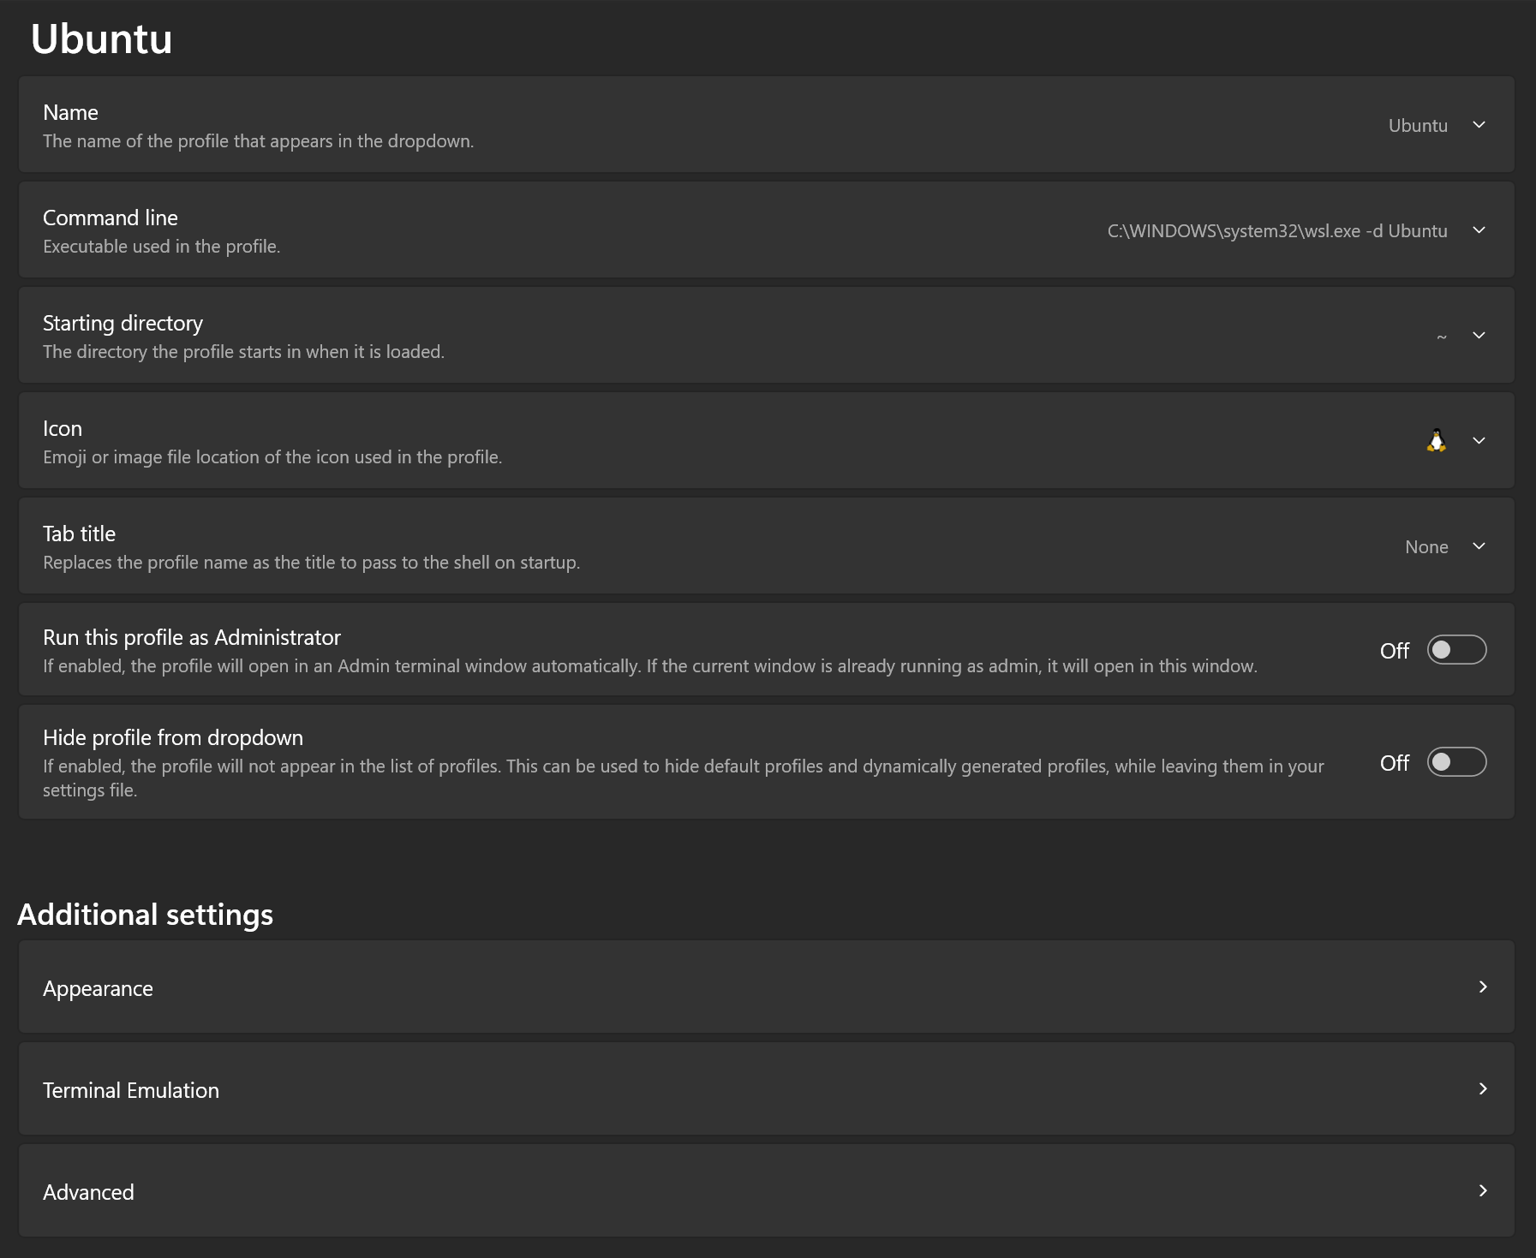Click the None tab title value
This screenshot has height=1258, width=1536.
[1426, 547]
